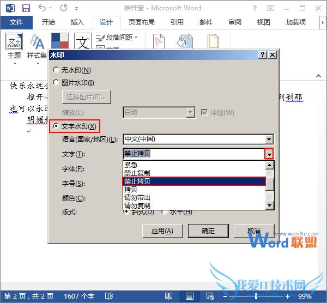
Task: Click the 确定 OK button
Action: [208, 231]
